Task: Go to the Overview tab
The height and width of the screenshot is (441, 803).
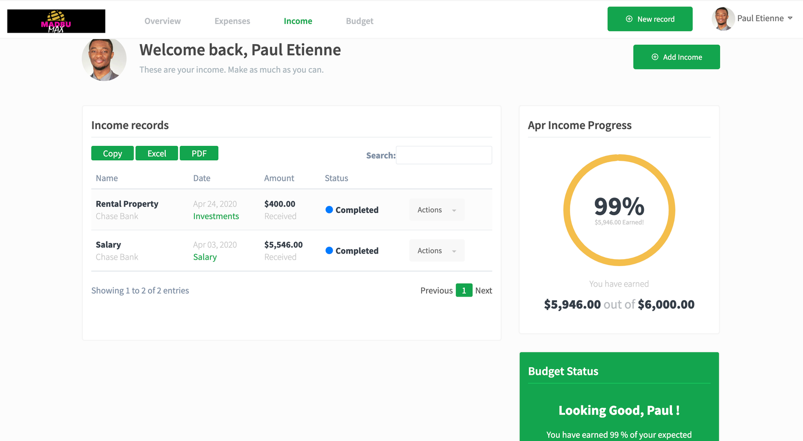Action: [163, 21]
